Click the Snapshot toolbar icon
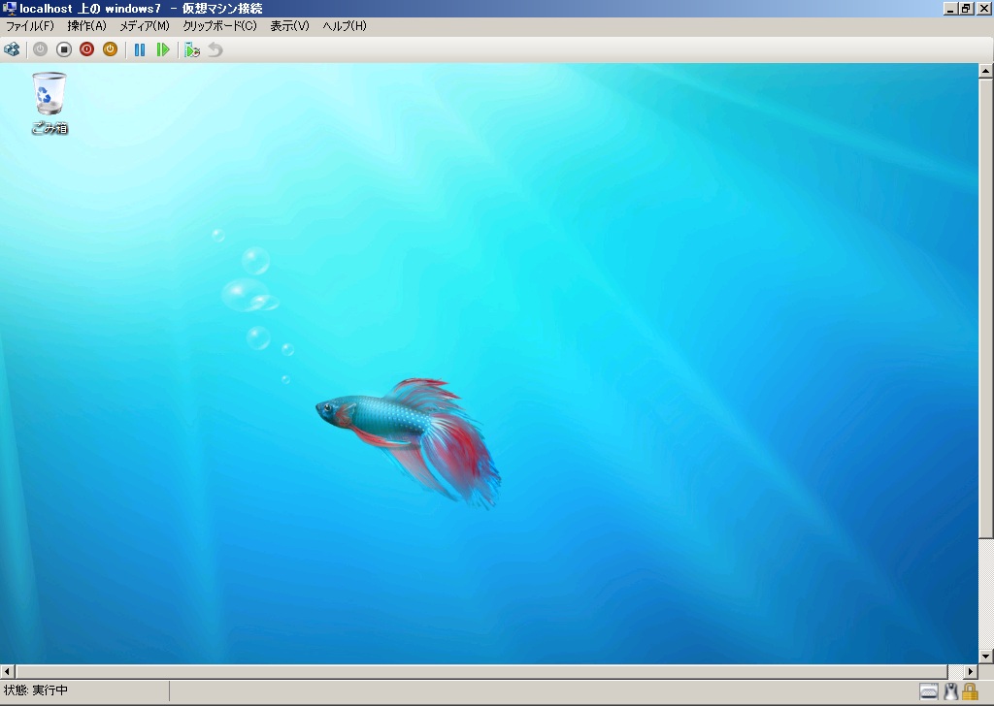 [x=192, y=49]
